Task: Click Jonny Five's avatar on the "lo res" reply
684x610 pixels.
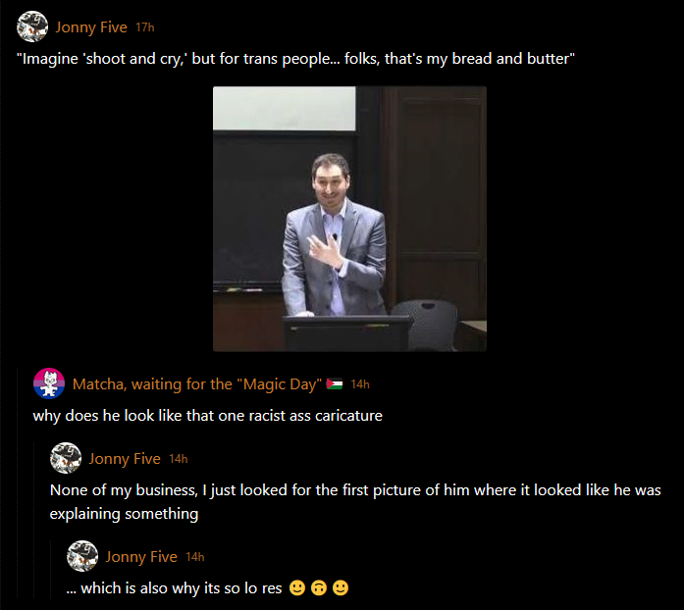Action: (82, 556)
